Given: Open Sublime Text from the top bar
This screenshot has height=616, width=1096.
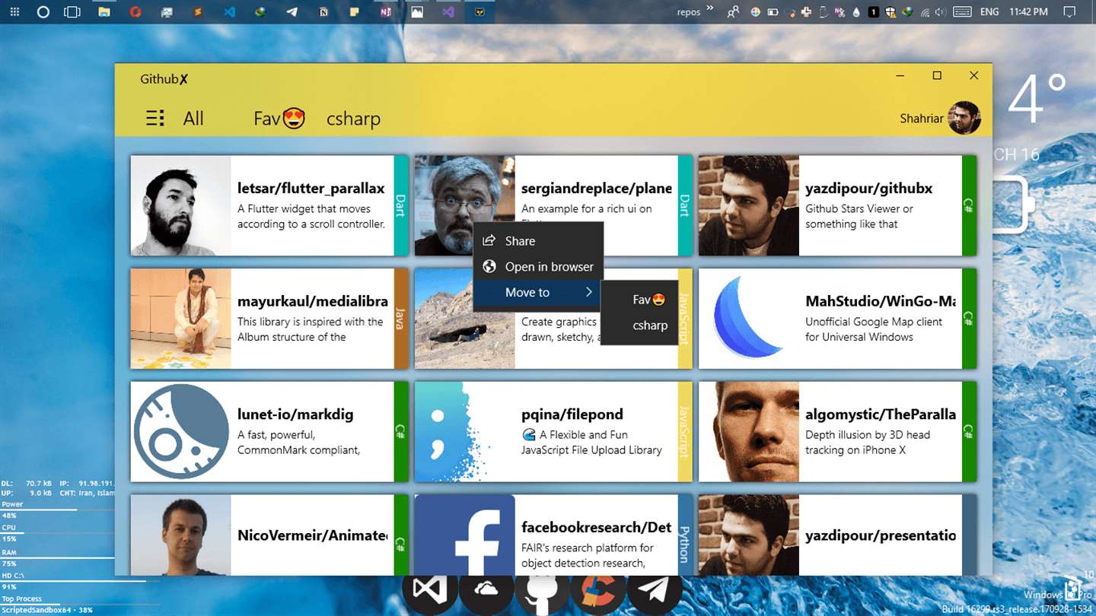Looking at the screenshot, I should [198, 12].
